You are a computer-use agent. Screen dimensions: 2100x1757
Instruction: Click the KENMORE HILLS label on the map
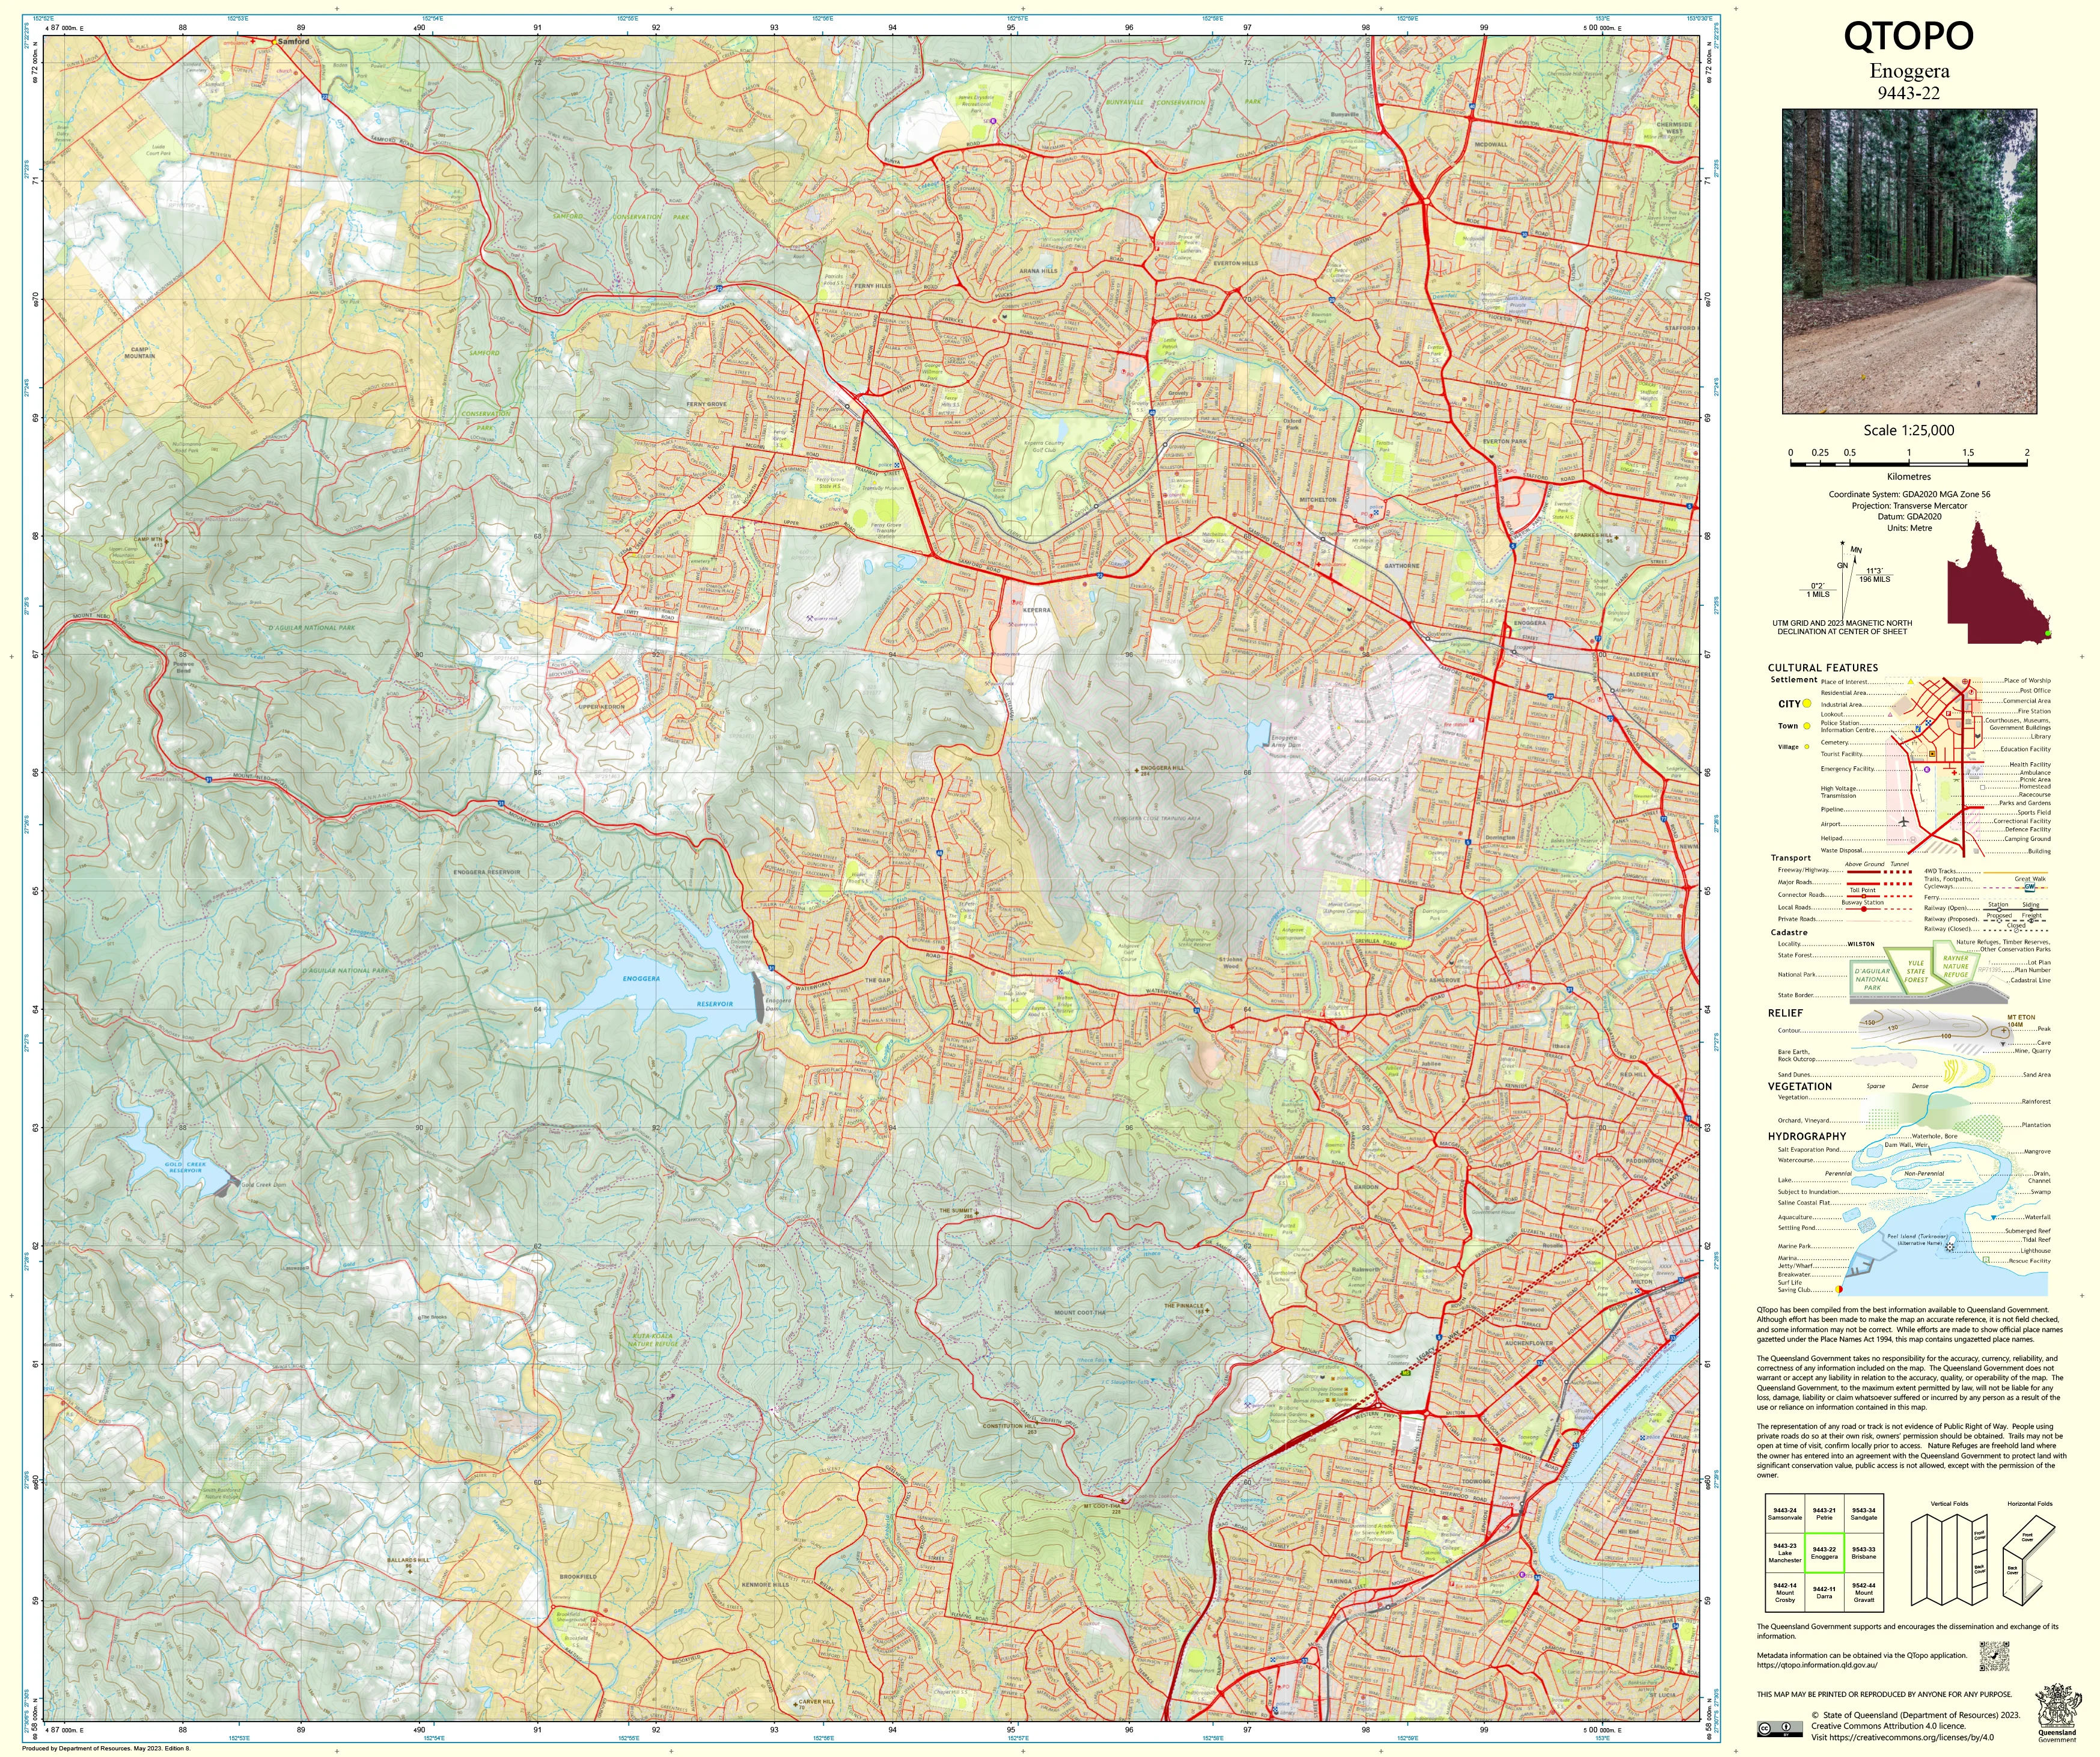(765, 1585)
